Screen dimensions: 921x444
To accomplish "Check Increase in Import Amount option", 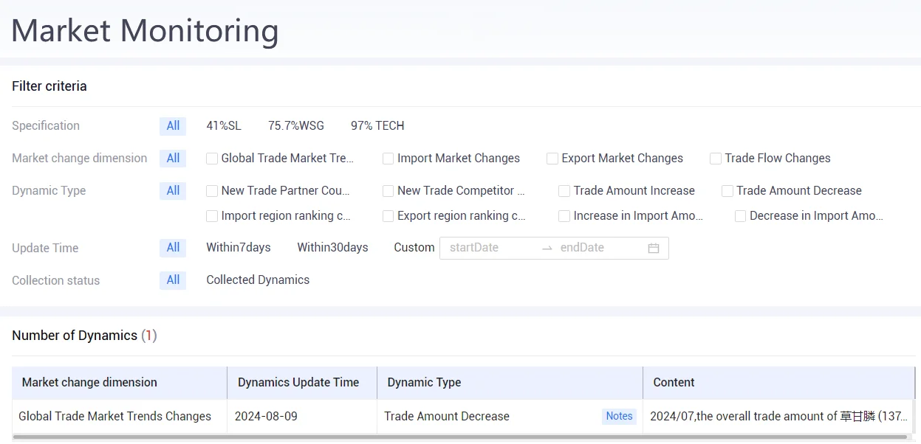I will pyautogui.click(x=564, y=216).
